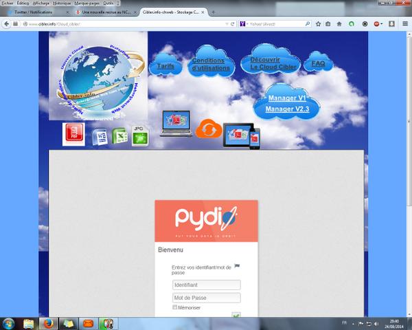Click the dark round addon icon in toolbar
412x330 pixels.
[x=365, y=24]
